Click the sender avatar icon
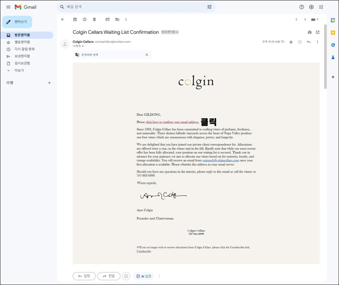The image size is (339, 285). pyautogui.click(x=65, y=44)
